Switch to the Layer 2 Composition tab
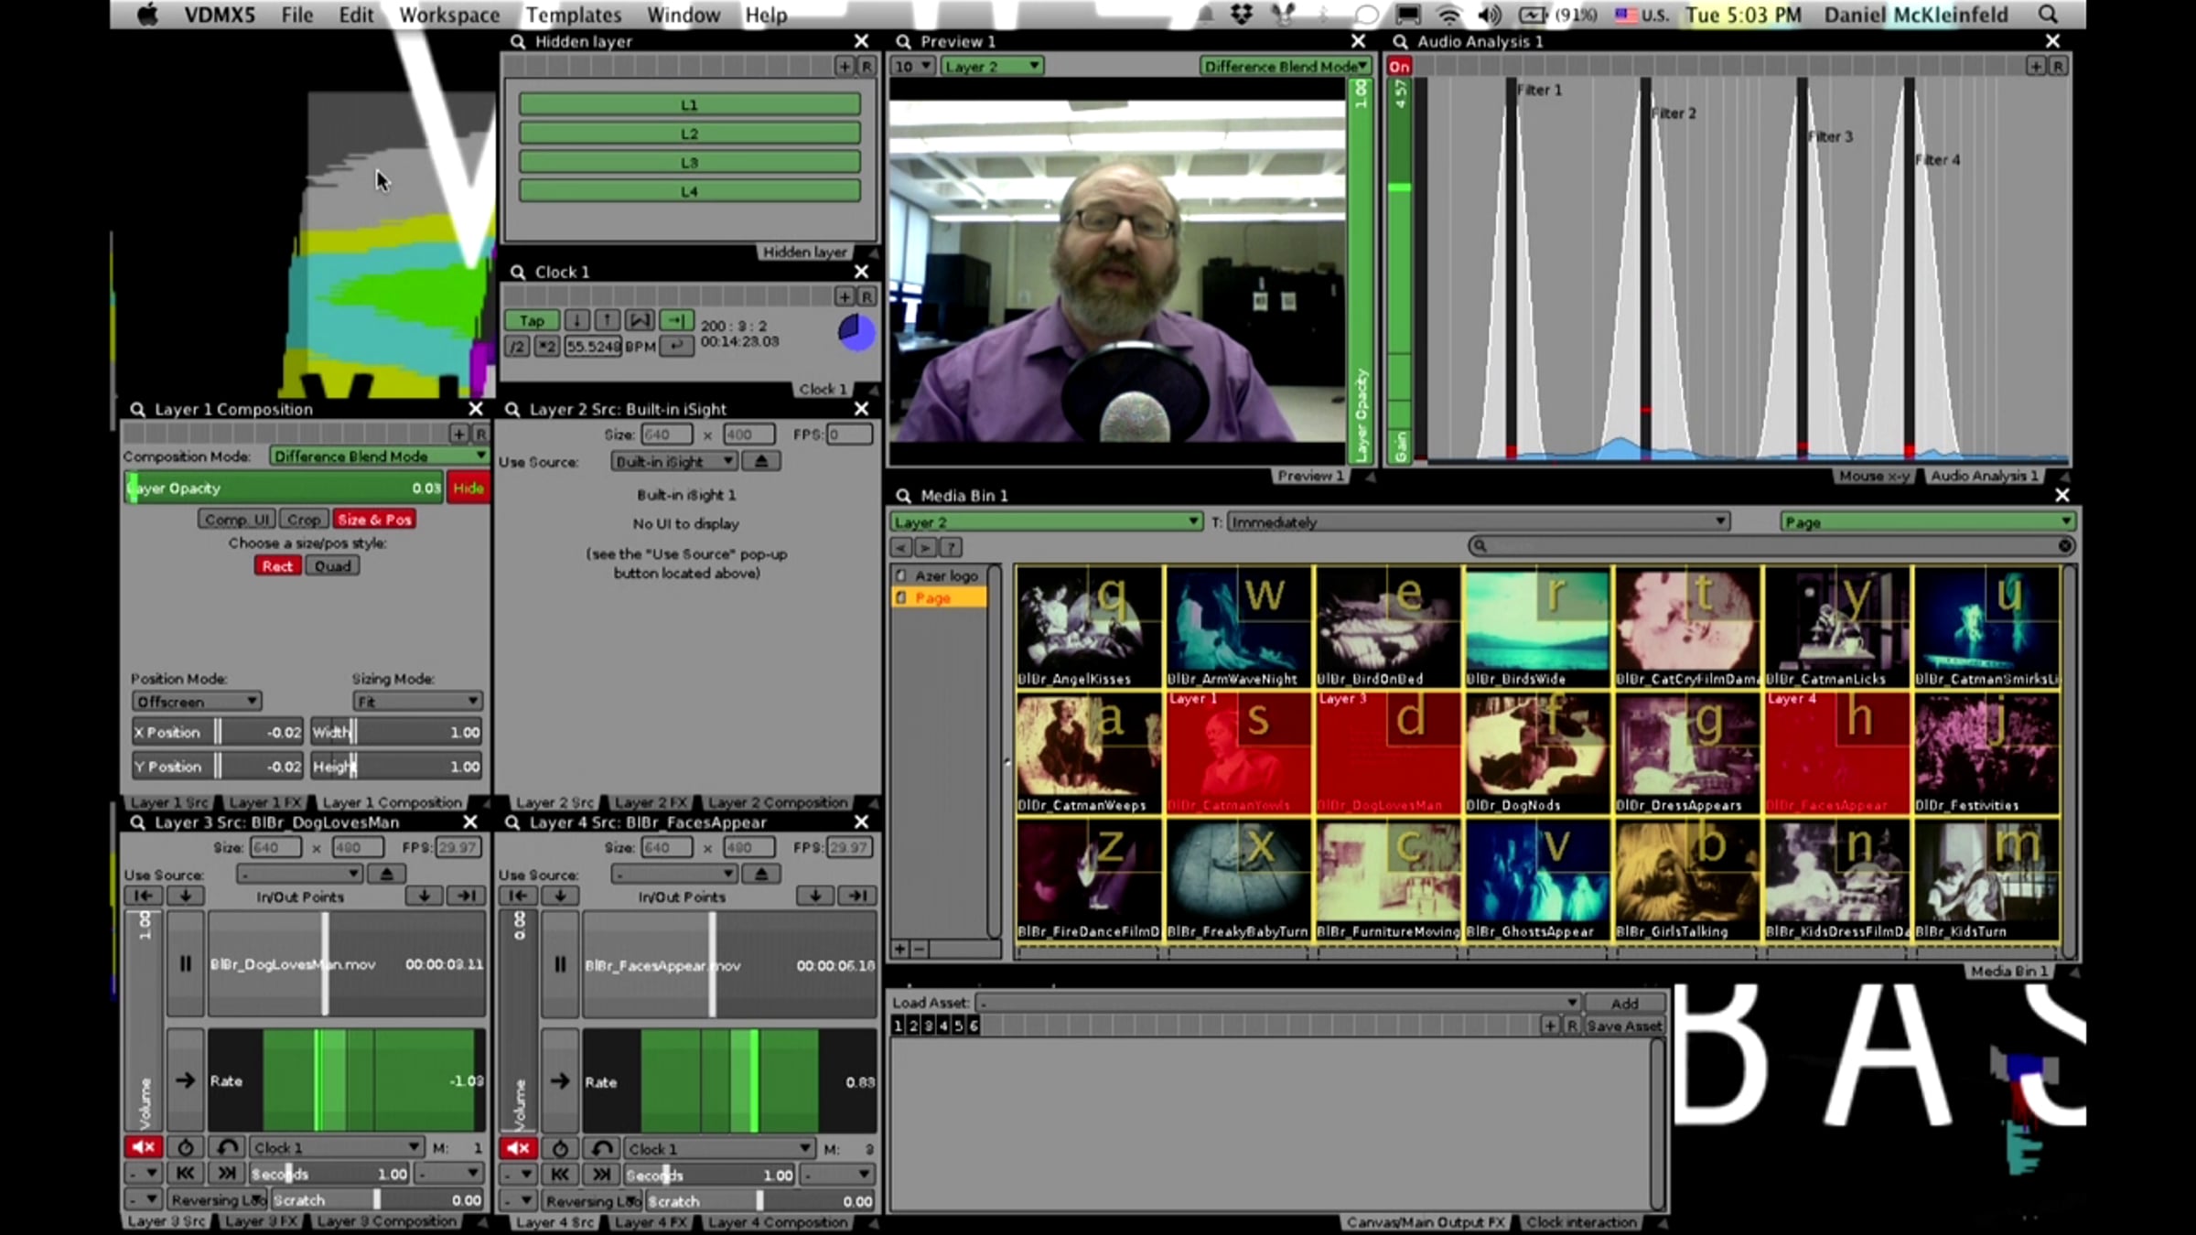The image size is (2196, 1235). tap(778, 802)
